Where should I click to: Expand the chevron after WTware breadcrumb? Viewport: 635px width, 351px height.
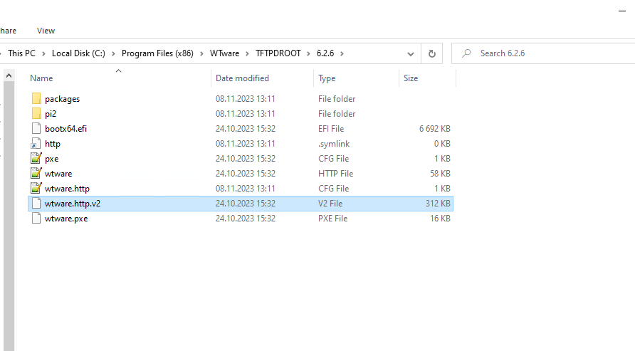point(248,53)
